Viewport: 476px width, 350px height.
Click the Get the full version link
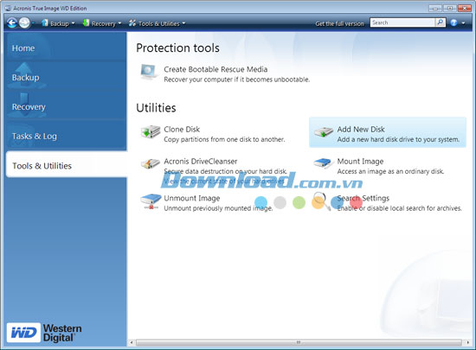[x=339, y=23]
